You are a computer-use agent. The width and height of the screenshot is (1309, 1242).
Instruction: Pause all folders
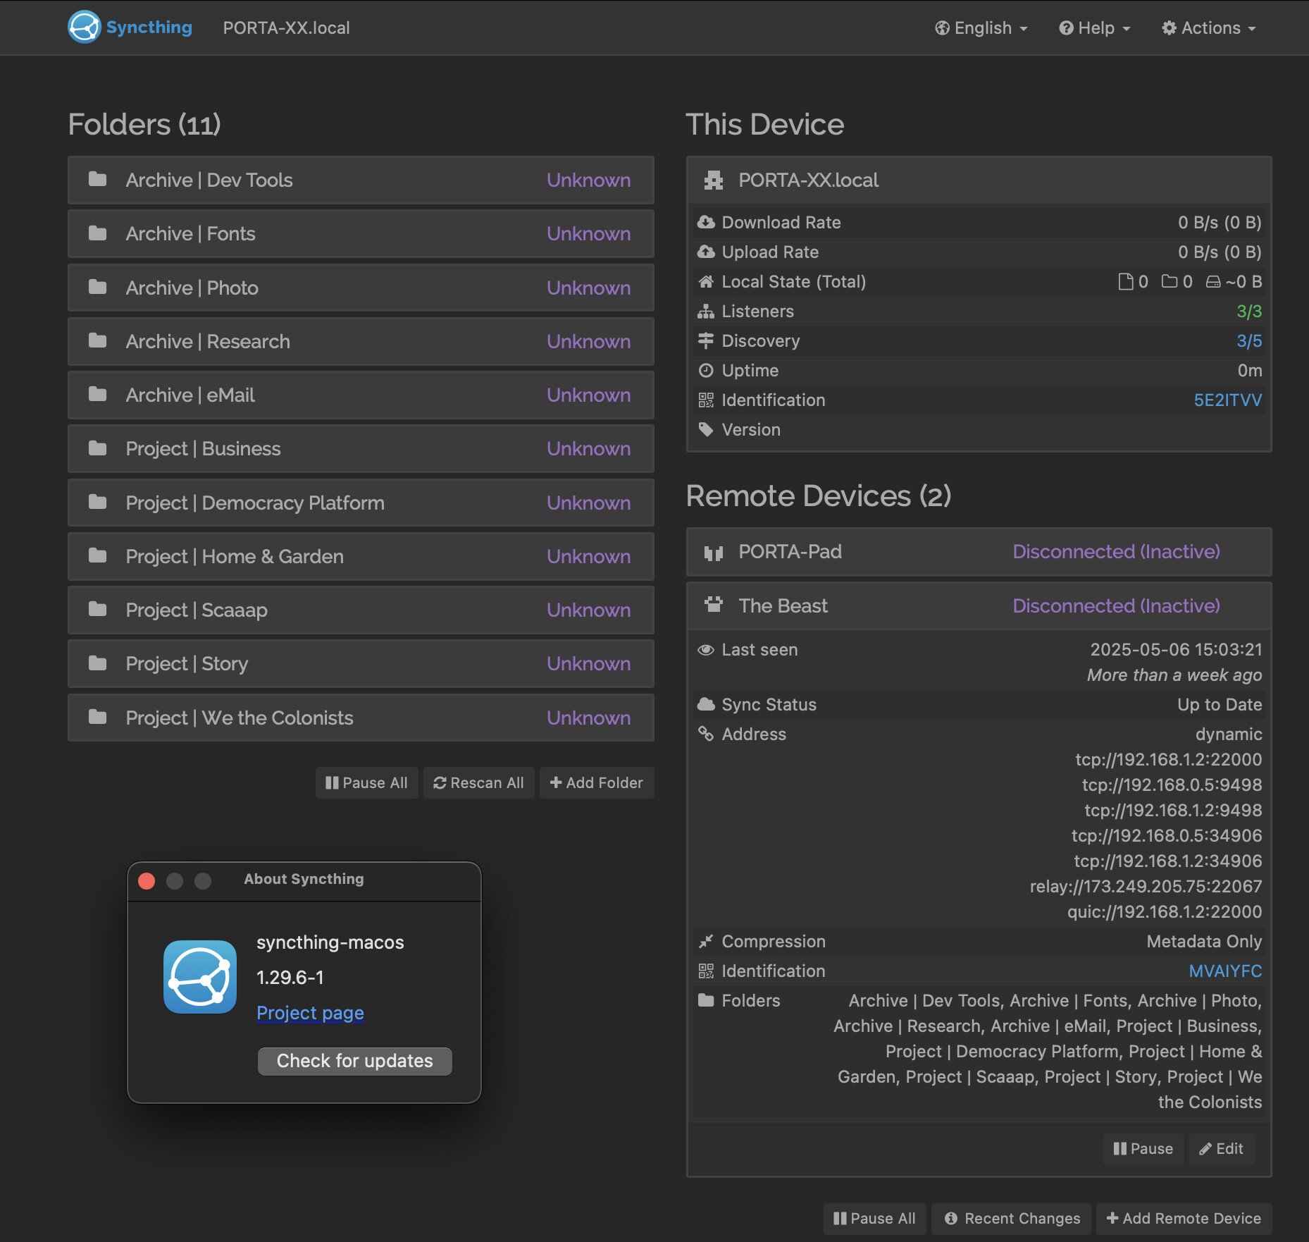[367, 783]
